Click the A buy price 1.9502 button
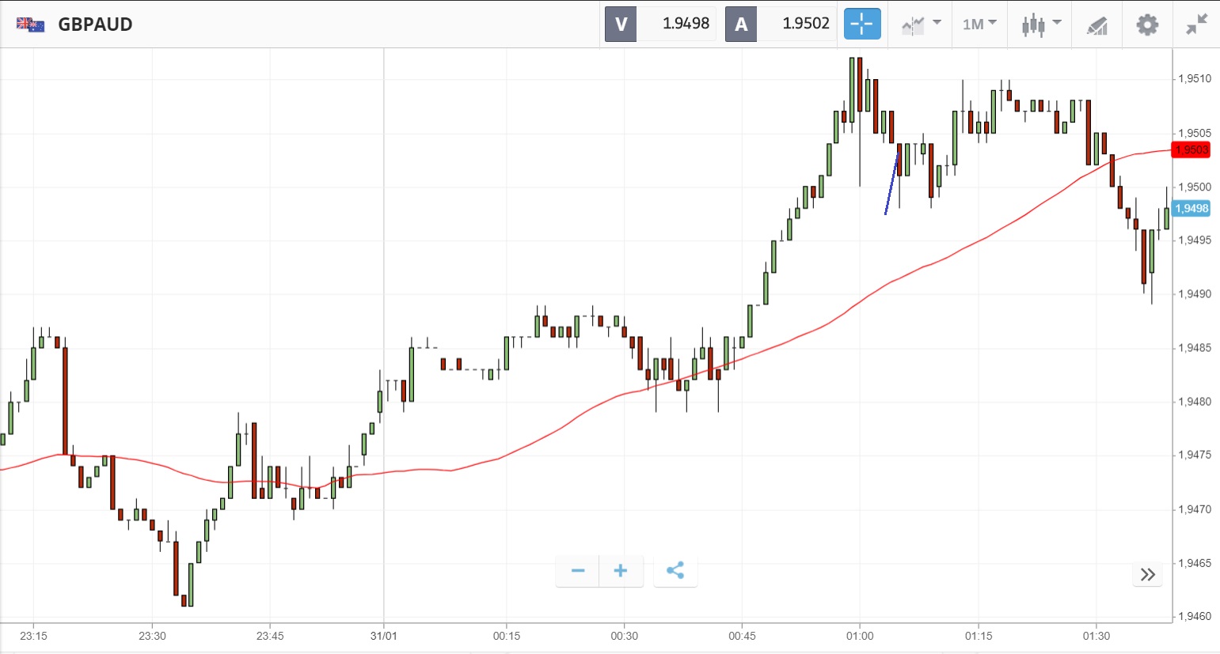 coord(781,24)
